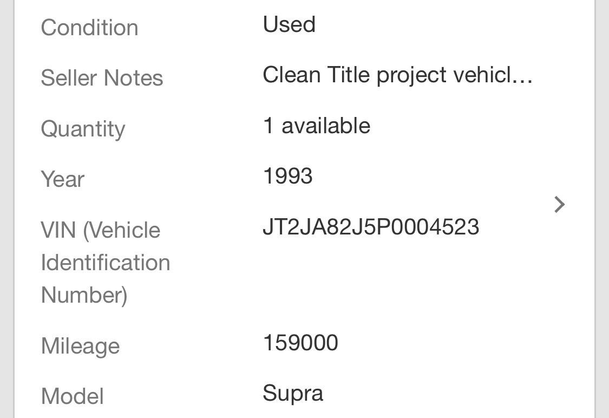Tap the Quantity label
Screen dimensions: 609x418
coord(83,129)
